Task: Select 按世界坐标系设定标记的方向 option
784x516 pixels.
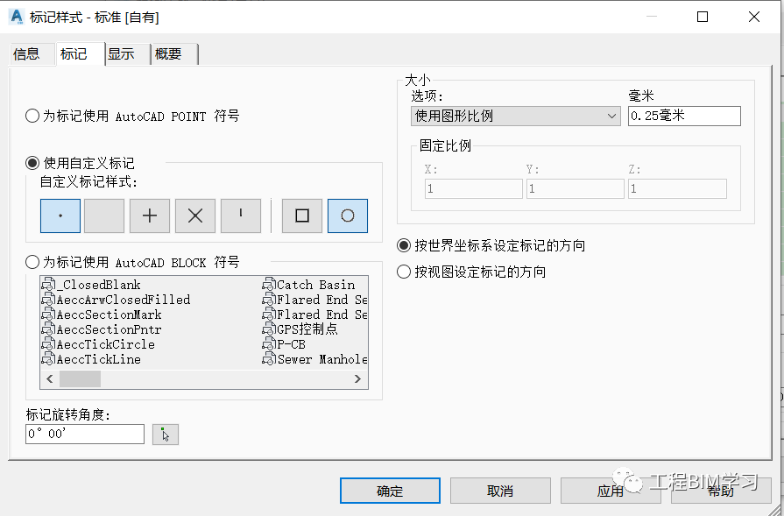Action: (x=404, y=245)
